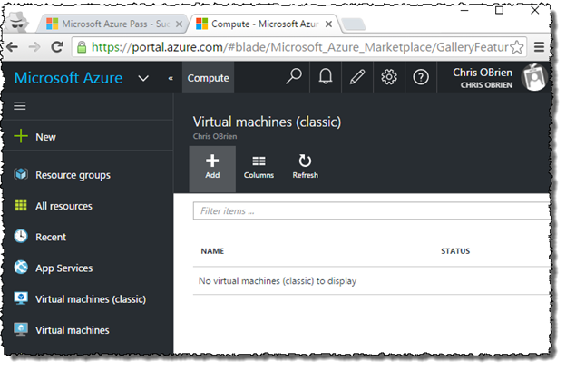Select the Compute breadcrumb tab

pyautogui.click(x=208, y=78)
